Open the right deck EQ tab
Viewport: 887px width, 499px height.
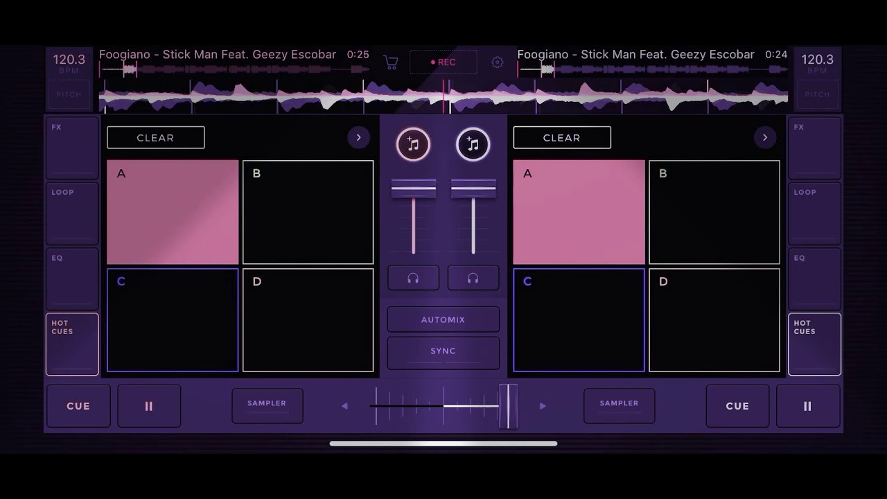[815, 279]
